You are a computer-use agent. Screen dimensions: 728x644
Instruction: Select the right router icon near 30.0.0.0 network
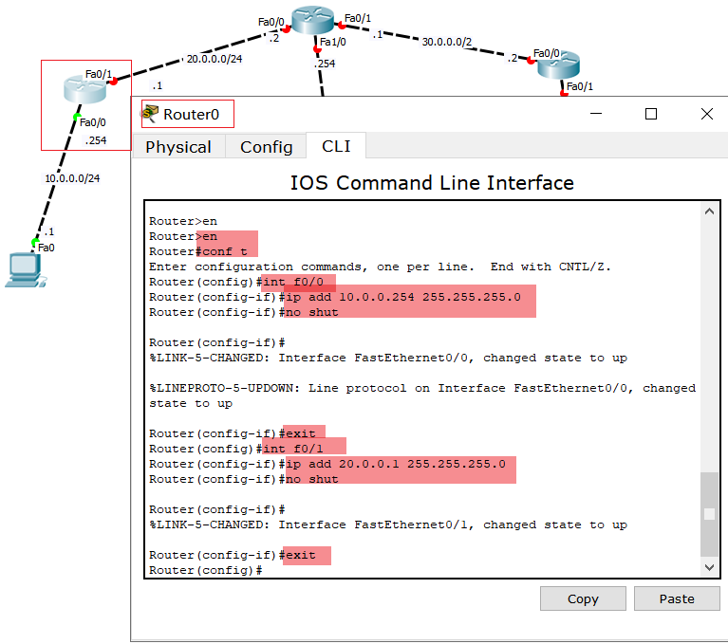558,64
